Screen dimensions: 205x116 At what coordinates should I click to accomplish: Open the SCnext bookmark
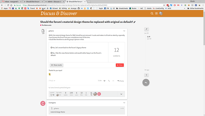pyautogui.click(x=54, y=8)
